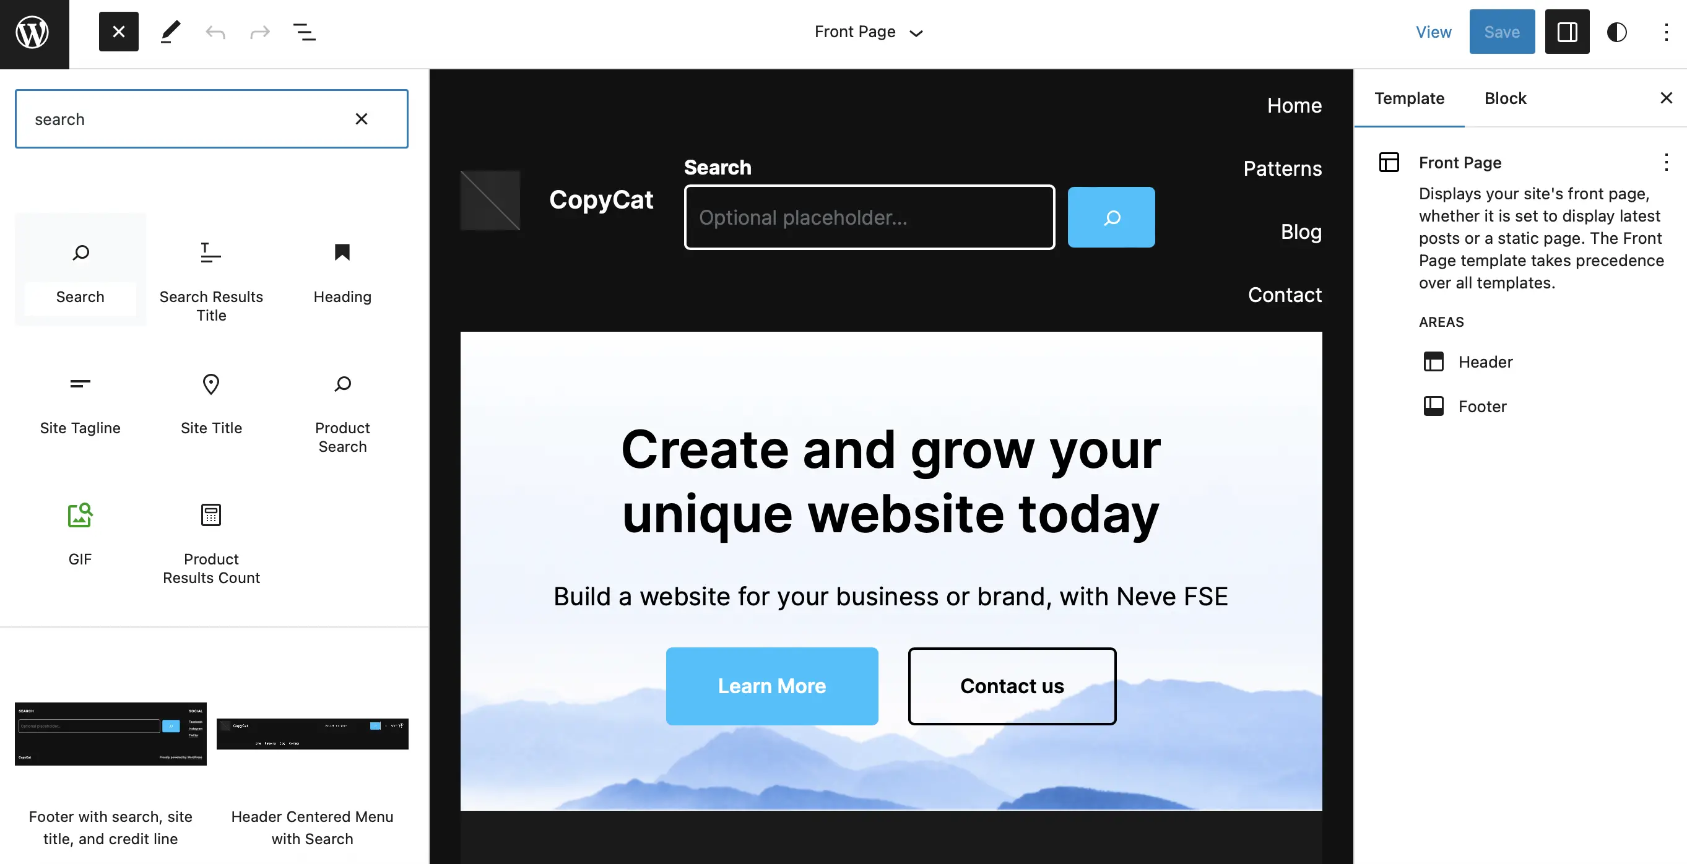Select the Product Search block icon

coord(342,384)
